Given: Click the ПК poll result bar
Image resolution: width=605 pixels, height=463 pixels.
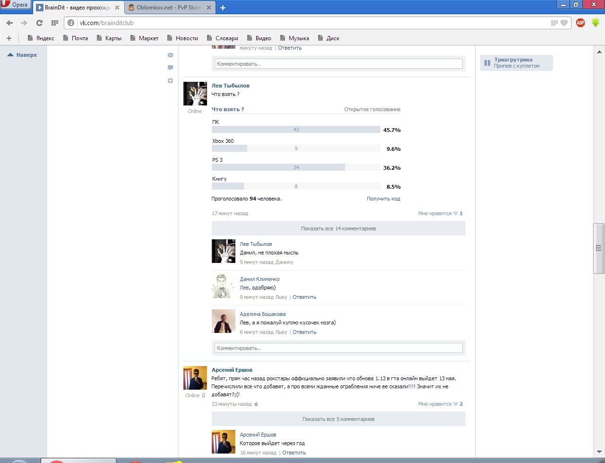Looking at the screenshot, I should 296,130.
